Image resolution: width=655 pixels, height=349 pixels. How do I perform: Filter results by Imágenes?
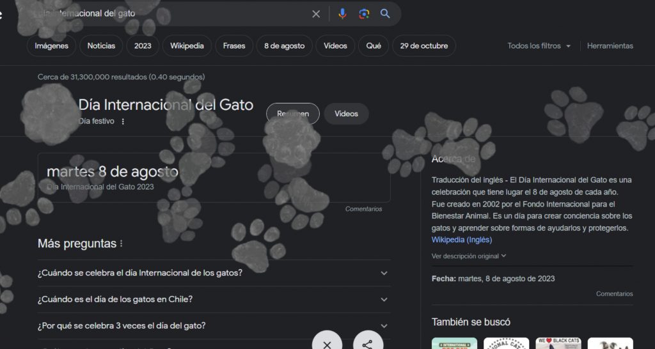point(51,46)
